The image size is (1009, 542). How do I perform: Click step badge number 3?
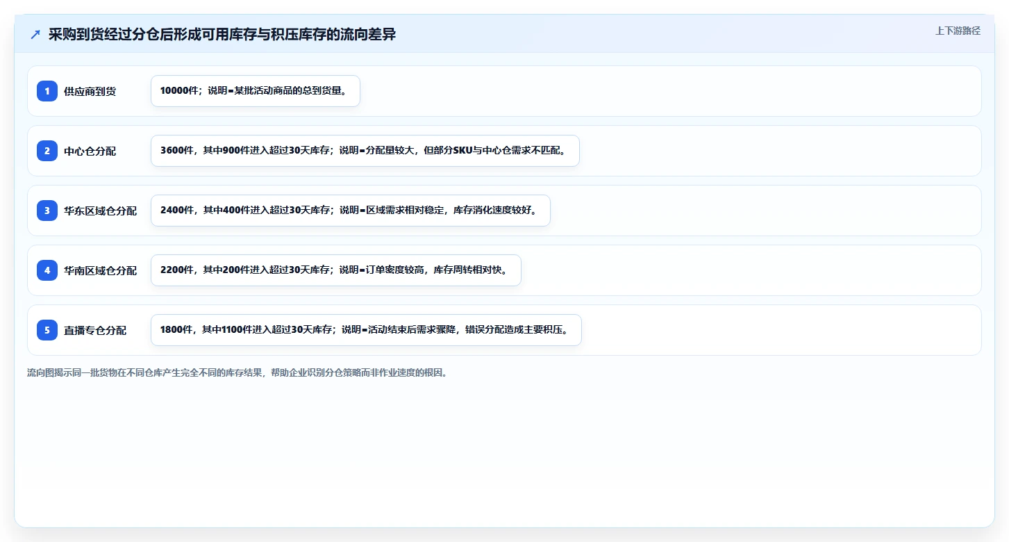pyautogui.click(x=47, y=211)
